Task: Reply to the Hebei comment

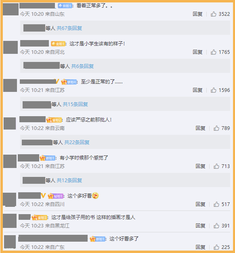Action: (x=197, y=52)
